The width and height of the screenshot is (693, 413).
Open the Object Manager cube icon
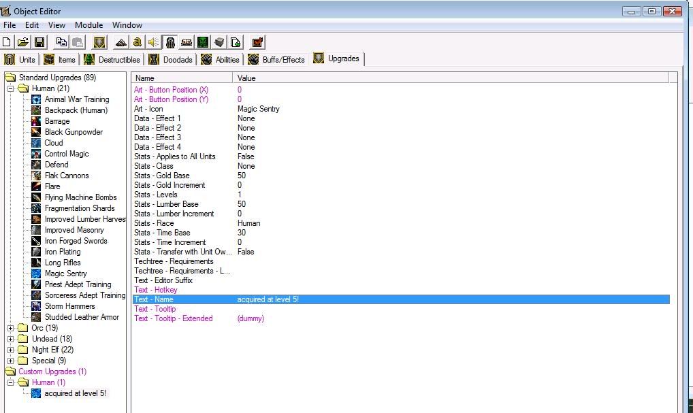pyautogui.click(x=219, y=42)
